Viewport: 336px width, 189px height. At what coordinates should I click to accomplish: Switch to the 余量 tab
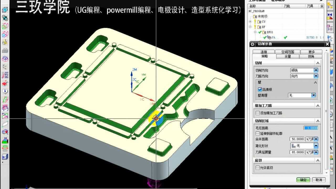(x=288, y=56)
